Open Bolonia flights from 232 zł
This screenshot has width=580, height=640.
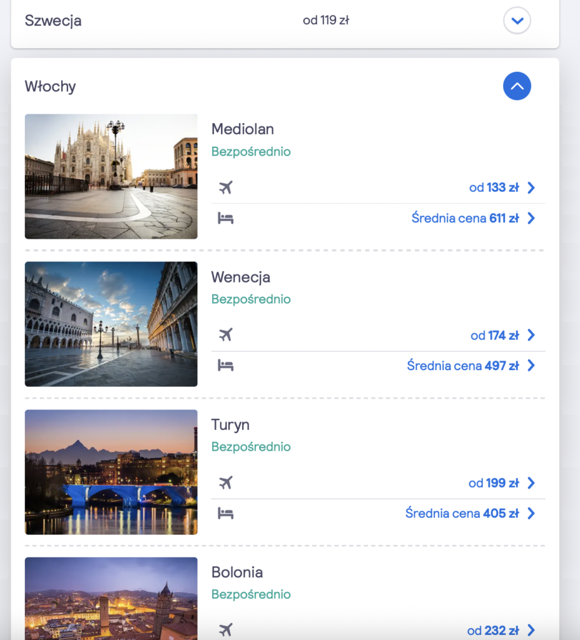493,630
